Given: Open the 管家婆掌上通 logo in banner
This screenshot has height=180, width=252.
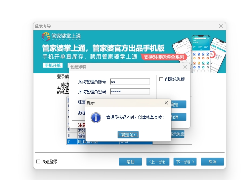Looking at the screenshot, I should coord(61,36).
